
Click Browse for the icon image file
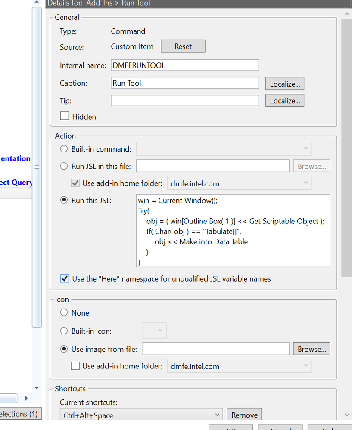click(311, 349)
